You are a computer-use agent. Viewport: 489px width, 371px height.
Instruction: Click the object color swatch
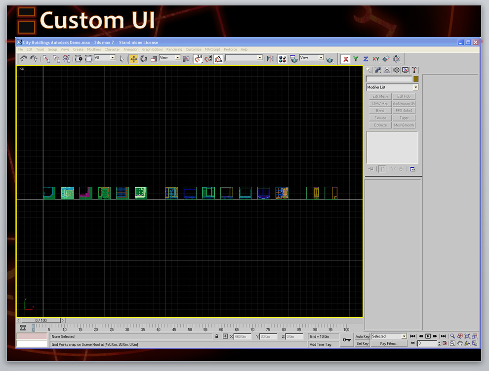click(415, 79)
